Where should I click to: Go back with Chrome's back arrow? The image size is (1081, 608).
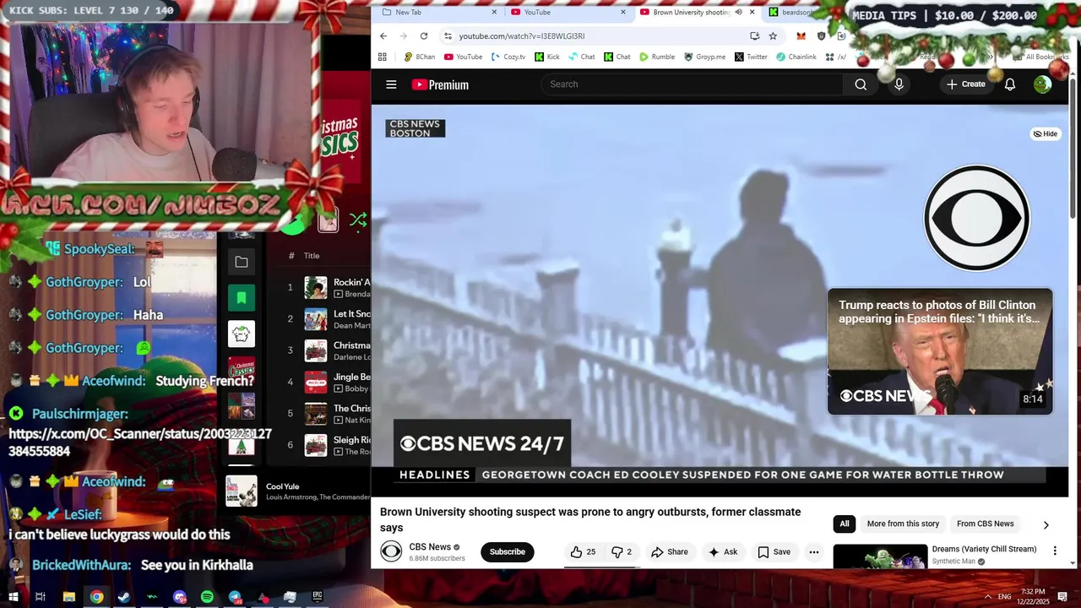[x=383, y=36]
